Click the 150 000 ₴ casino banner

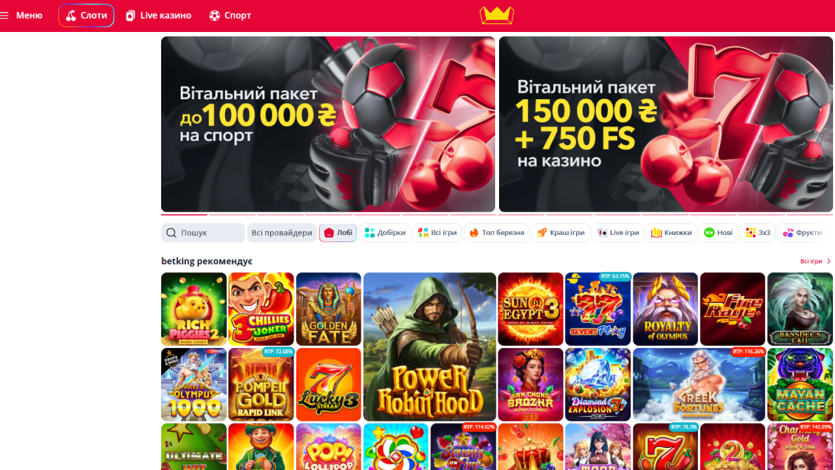[666, 124]
